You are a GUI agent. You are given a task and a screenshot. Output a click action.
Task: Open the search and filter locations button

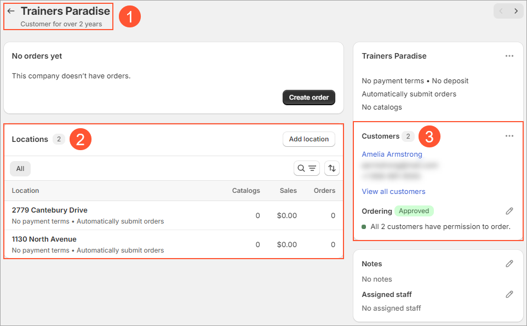pos(307,168)
